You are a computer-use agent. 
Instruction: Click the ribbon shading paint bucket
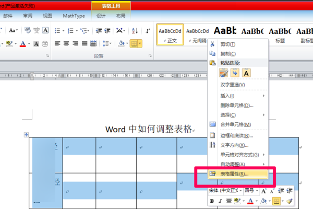(121, 43)
